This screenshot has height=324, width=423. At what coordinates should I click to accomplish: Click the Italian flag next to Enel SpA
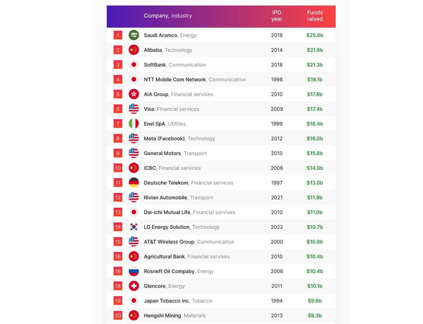pos(133,124)
